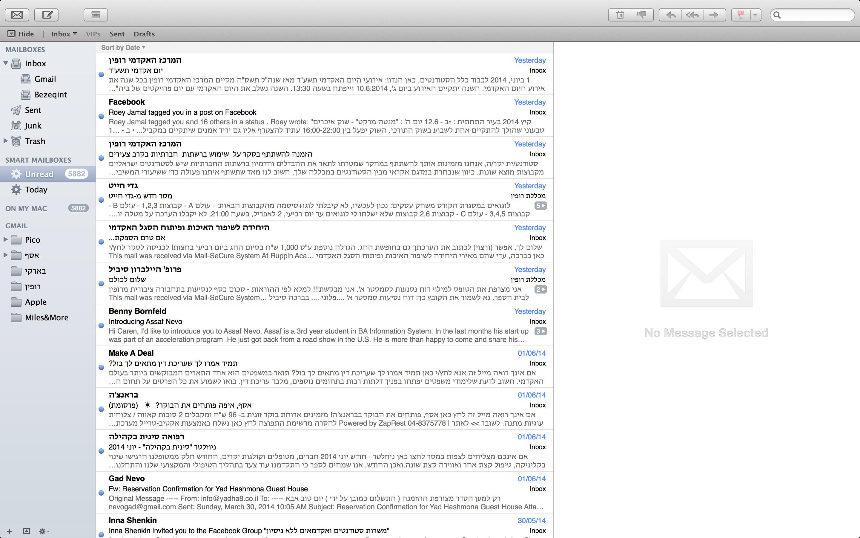
Task: Open the היחידה לשיפור האיכות email
Action: click(325, 242)
